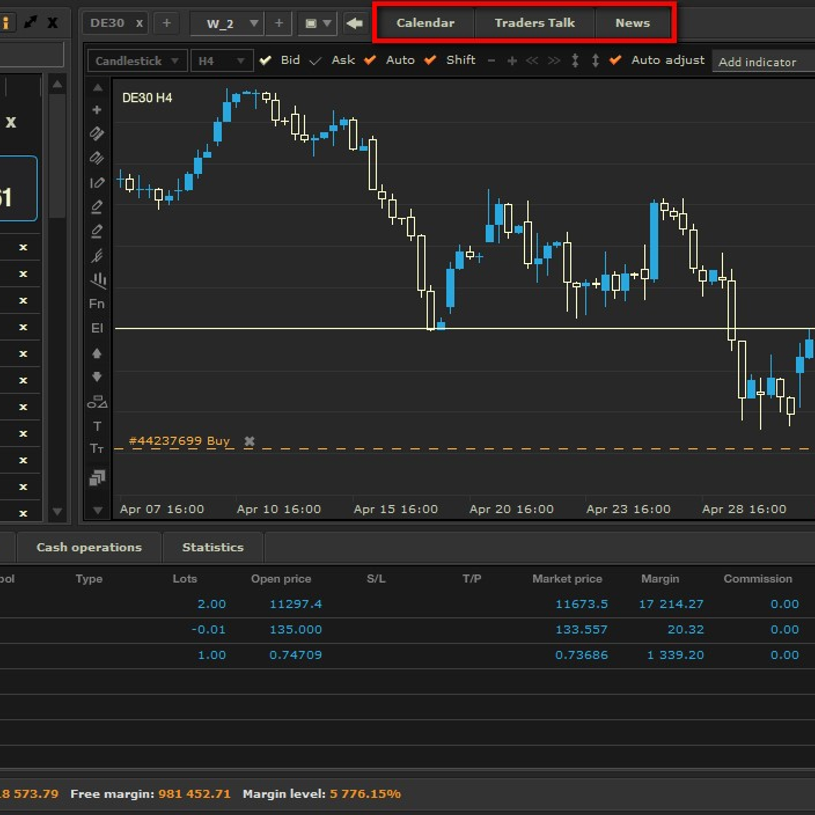Open the Add indicator field
The image size is (815, 815).
pos(764,62)
